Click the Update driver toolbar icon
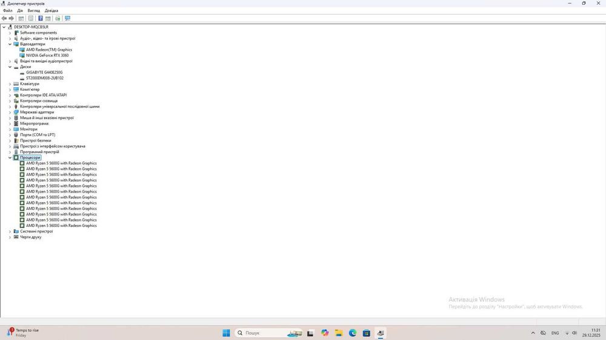This screenshot has height=340, width=606. pyautogui.click(x=58, y=18)
